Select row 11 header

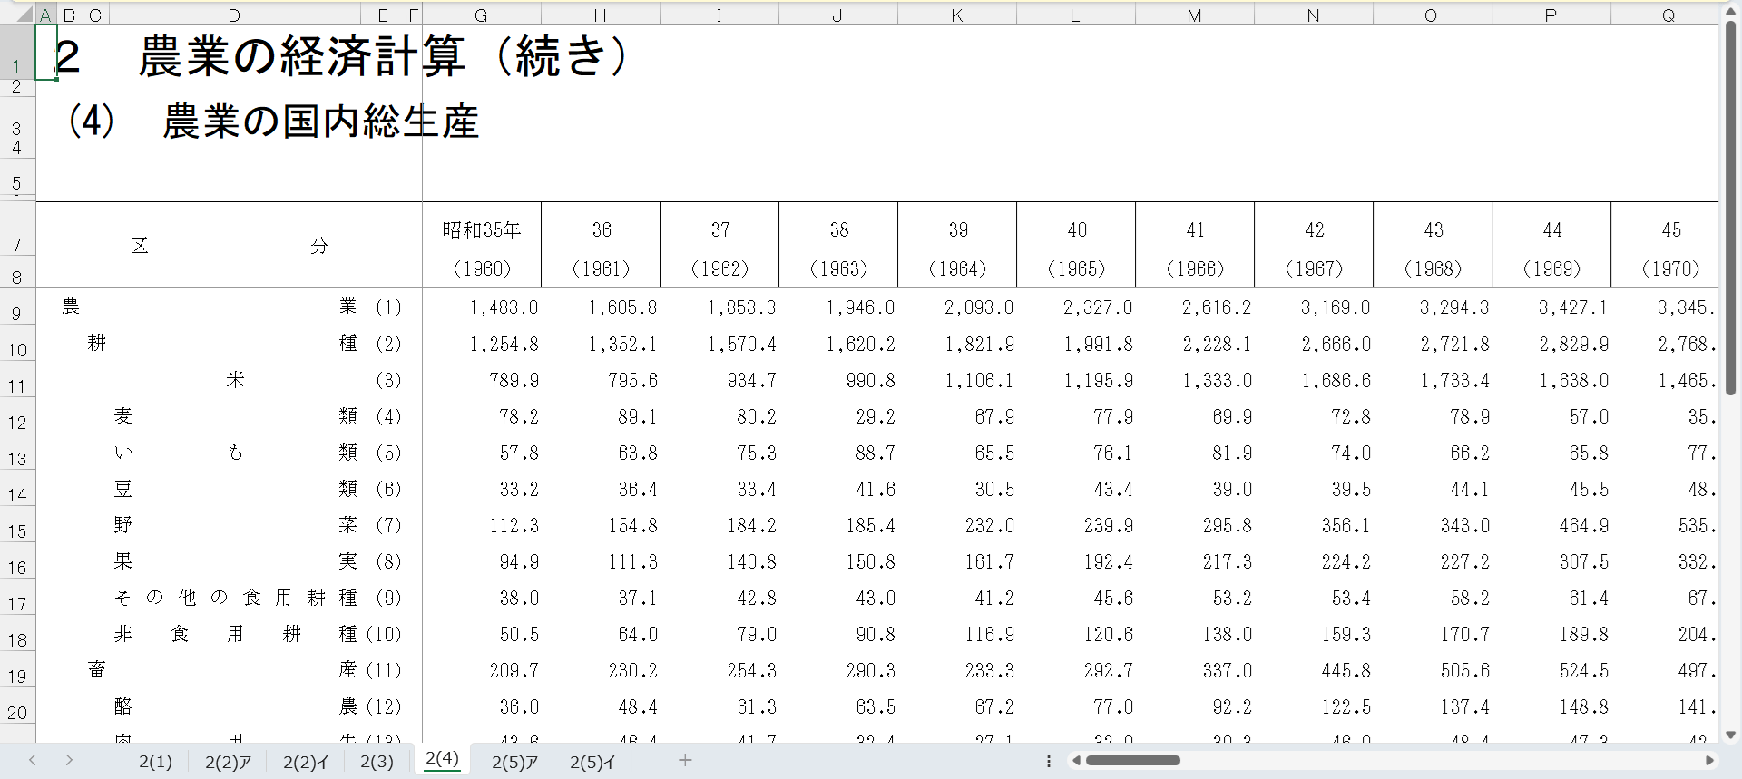tap(17, 385)
